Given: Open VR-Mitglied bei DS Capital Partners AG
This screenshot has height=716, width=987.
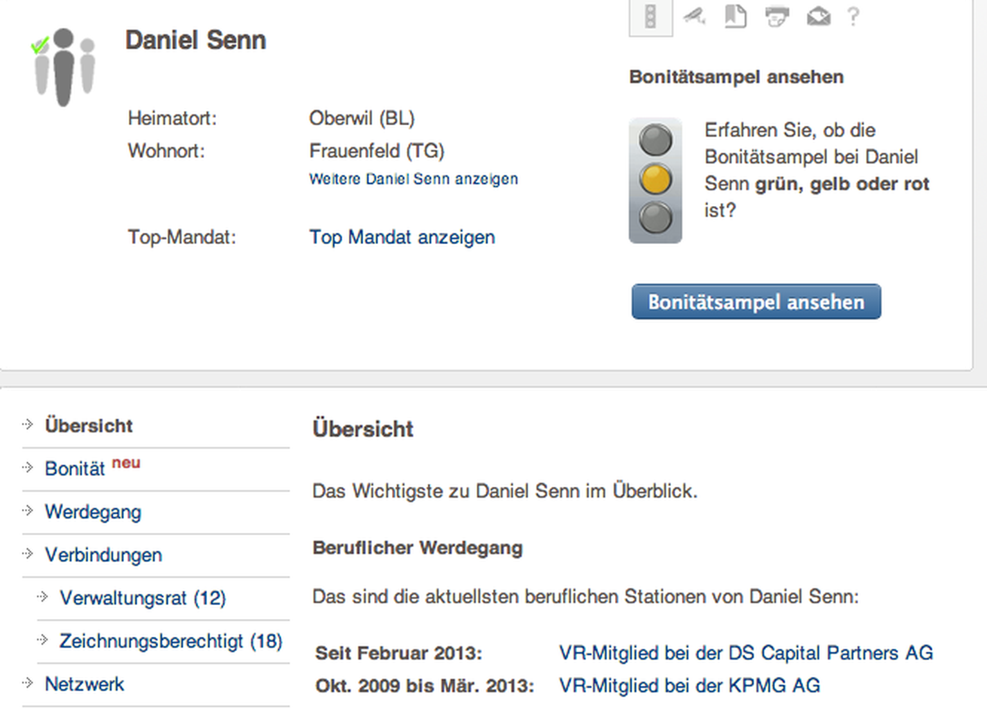Looking at the screenshot, I should click(745, 653).
